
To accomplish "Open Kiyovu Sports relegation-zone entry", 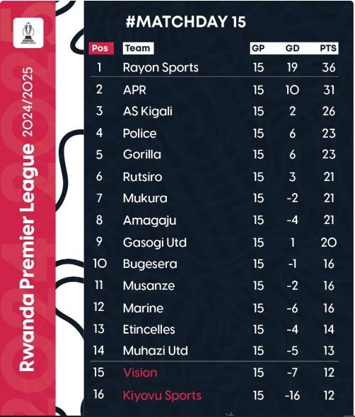I will point(162,396).
